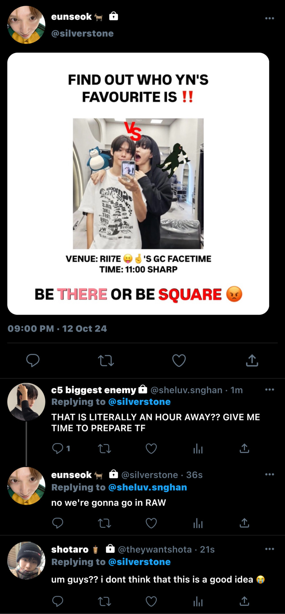The width and height of the screenshot is (285, 614).
Task: Retweet eunseok's 'go in RAW' reply
Action: click(x=104, y=523)
